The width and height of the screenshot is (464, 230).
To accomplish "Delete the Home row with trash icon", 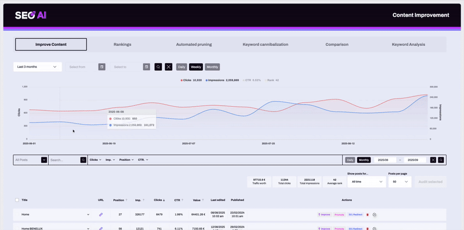I will (368, 214).
